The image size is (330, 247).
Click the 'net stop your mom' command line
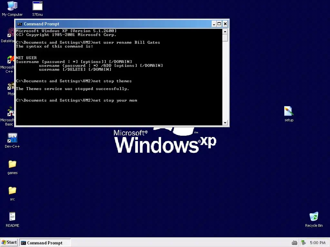click(x=77, y=100)
